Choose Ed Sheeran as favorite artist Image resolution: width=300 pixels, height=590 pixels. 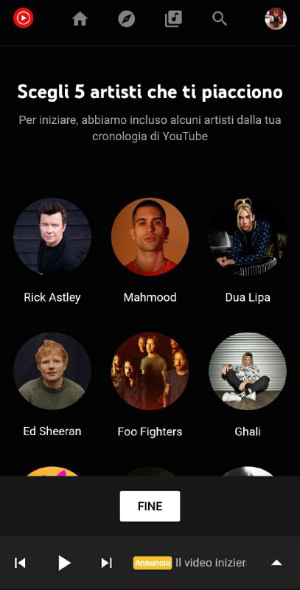coord(52,371)
